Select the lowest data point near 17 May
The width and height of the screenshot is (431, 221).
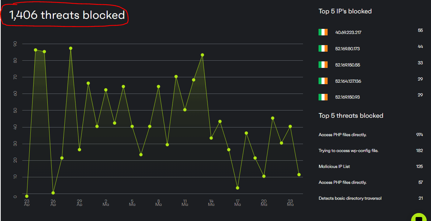237,187
